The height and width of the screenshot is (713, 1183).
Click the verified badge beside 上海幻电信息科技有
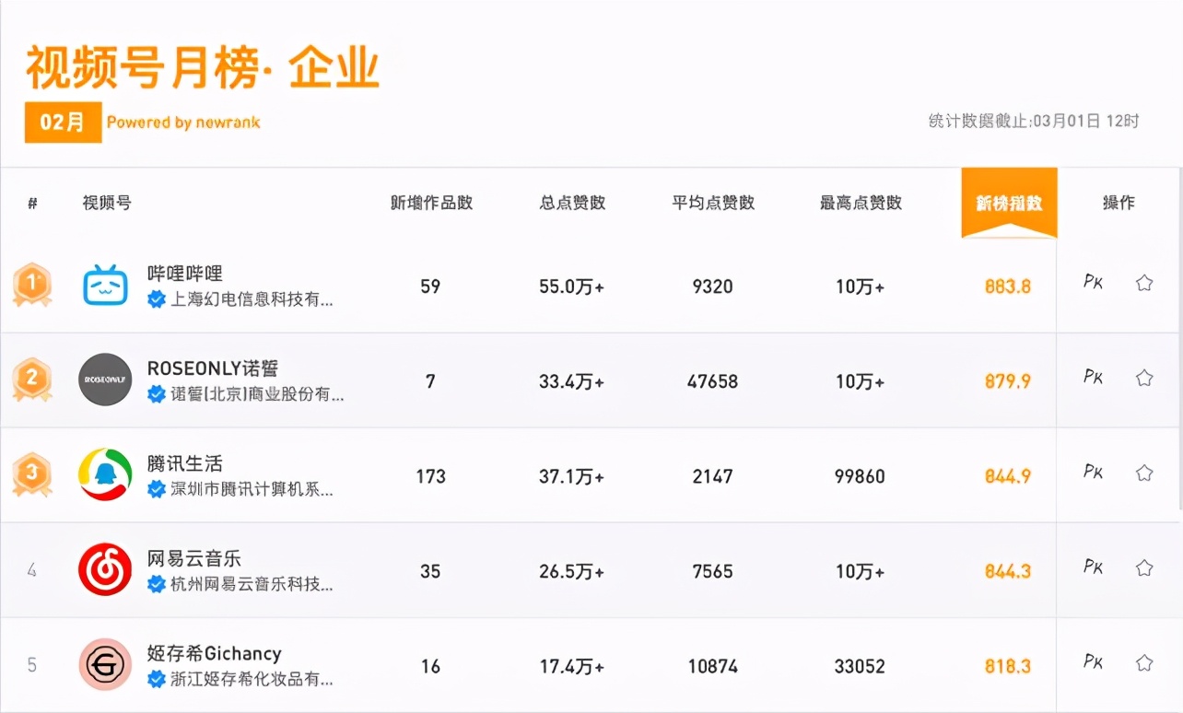[157, 299]
